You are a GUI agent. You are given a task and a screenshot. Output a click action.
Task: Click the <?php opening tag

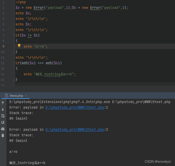(21, 2)
